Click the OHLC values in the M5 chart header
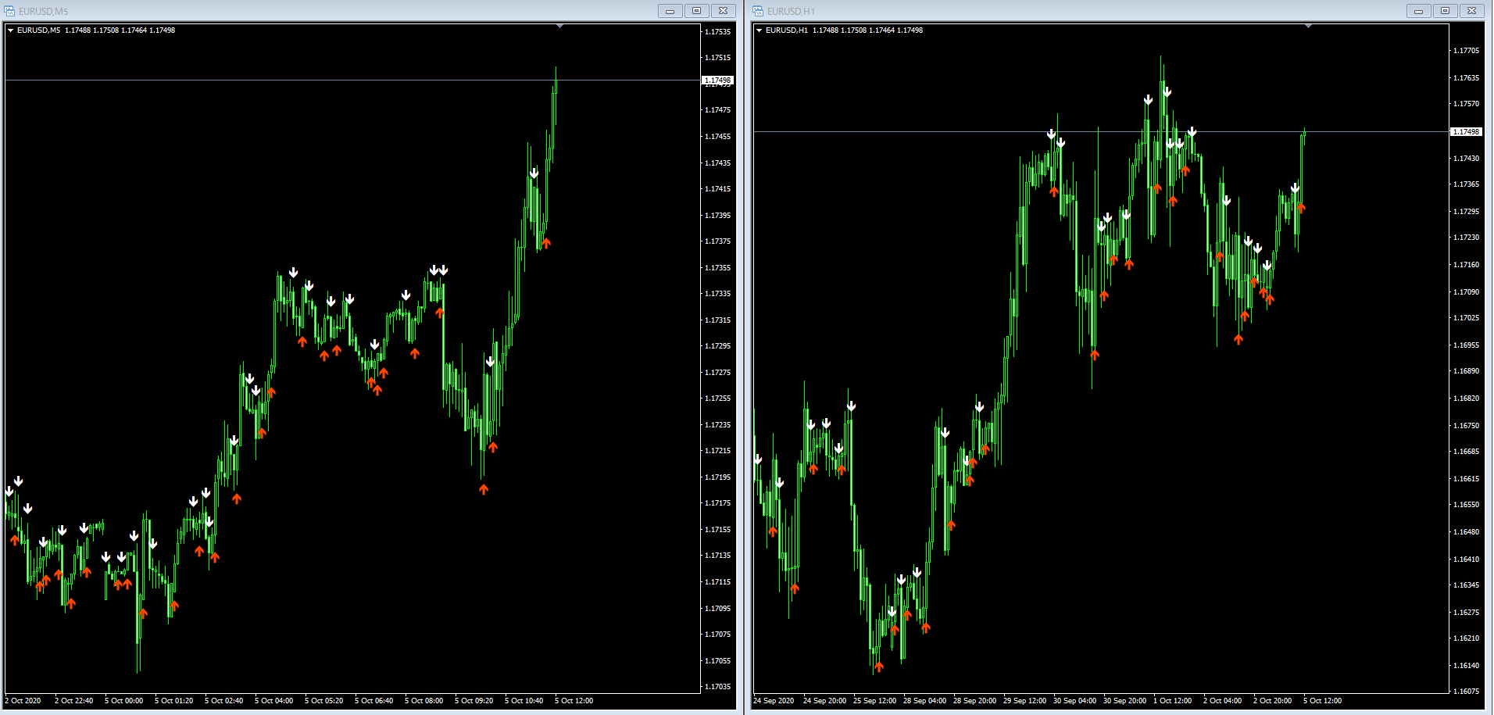Image resolution: width=1494 pixels, height=715 pixels. pos(120,30)
